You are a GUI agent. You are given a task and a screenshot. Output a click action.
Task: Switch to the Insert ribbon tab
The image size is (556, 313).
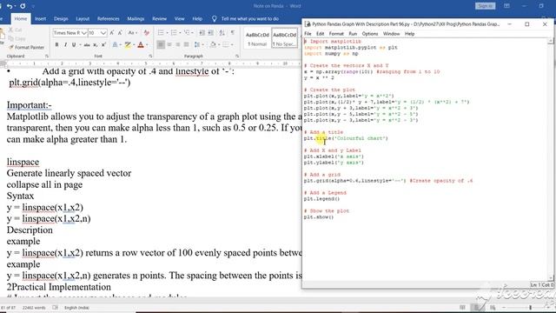click(x=41, y=19)
